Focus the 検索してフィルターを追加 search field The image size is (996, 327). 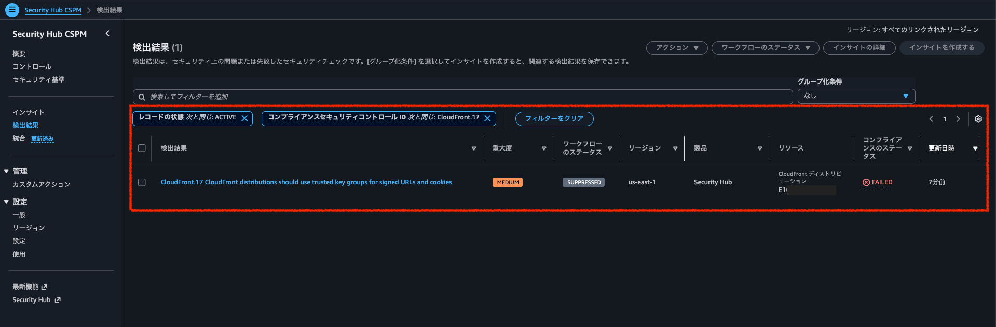(x=462, y=97)
